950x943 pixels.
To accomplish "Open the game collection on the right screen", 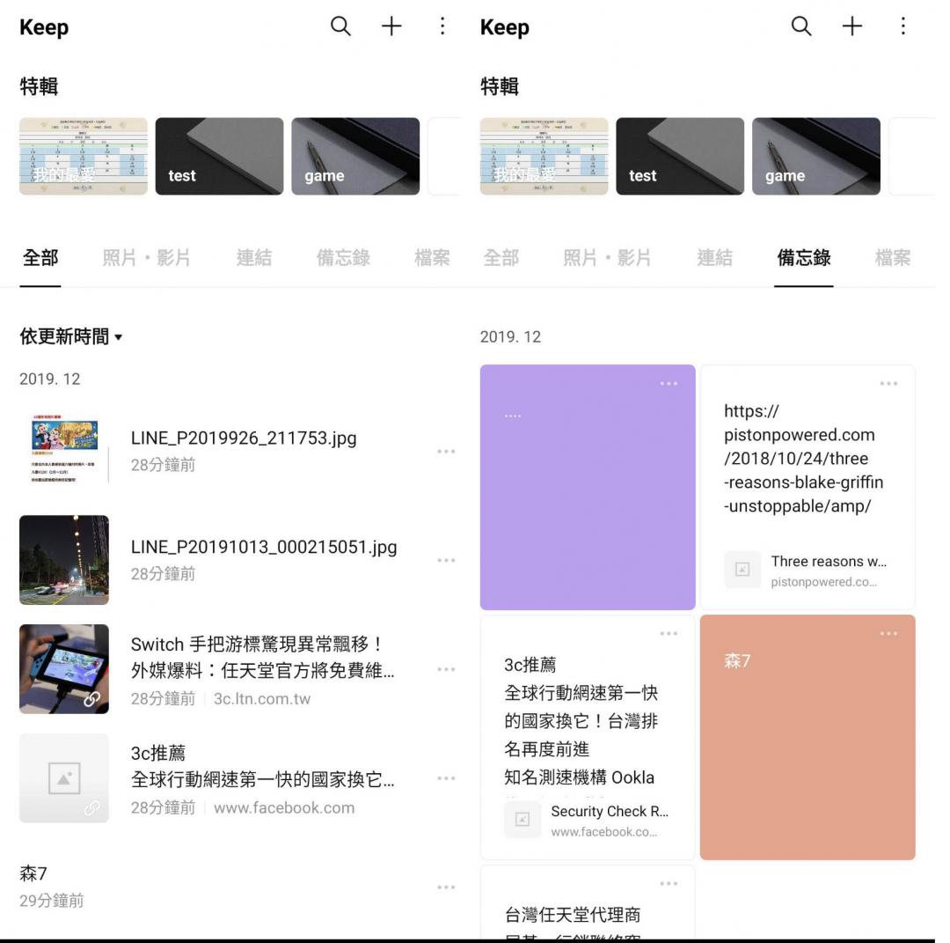I will coord(815,156).
